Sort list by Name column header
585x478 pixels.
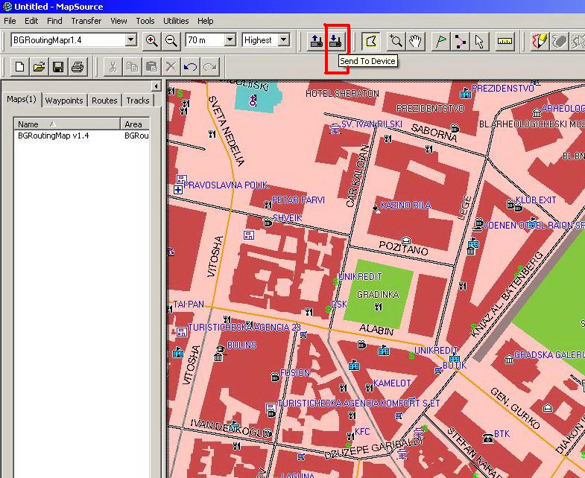click(x=67, y=124)
